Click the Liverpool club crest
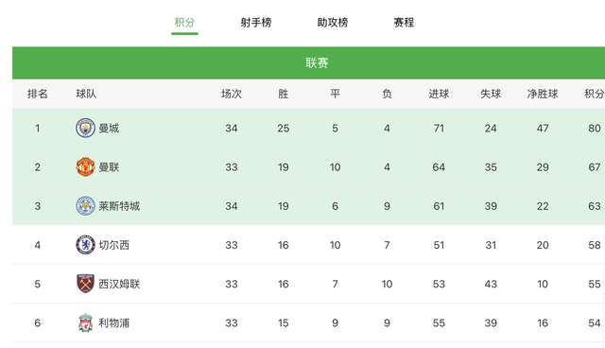 [x=85, y=322]
